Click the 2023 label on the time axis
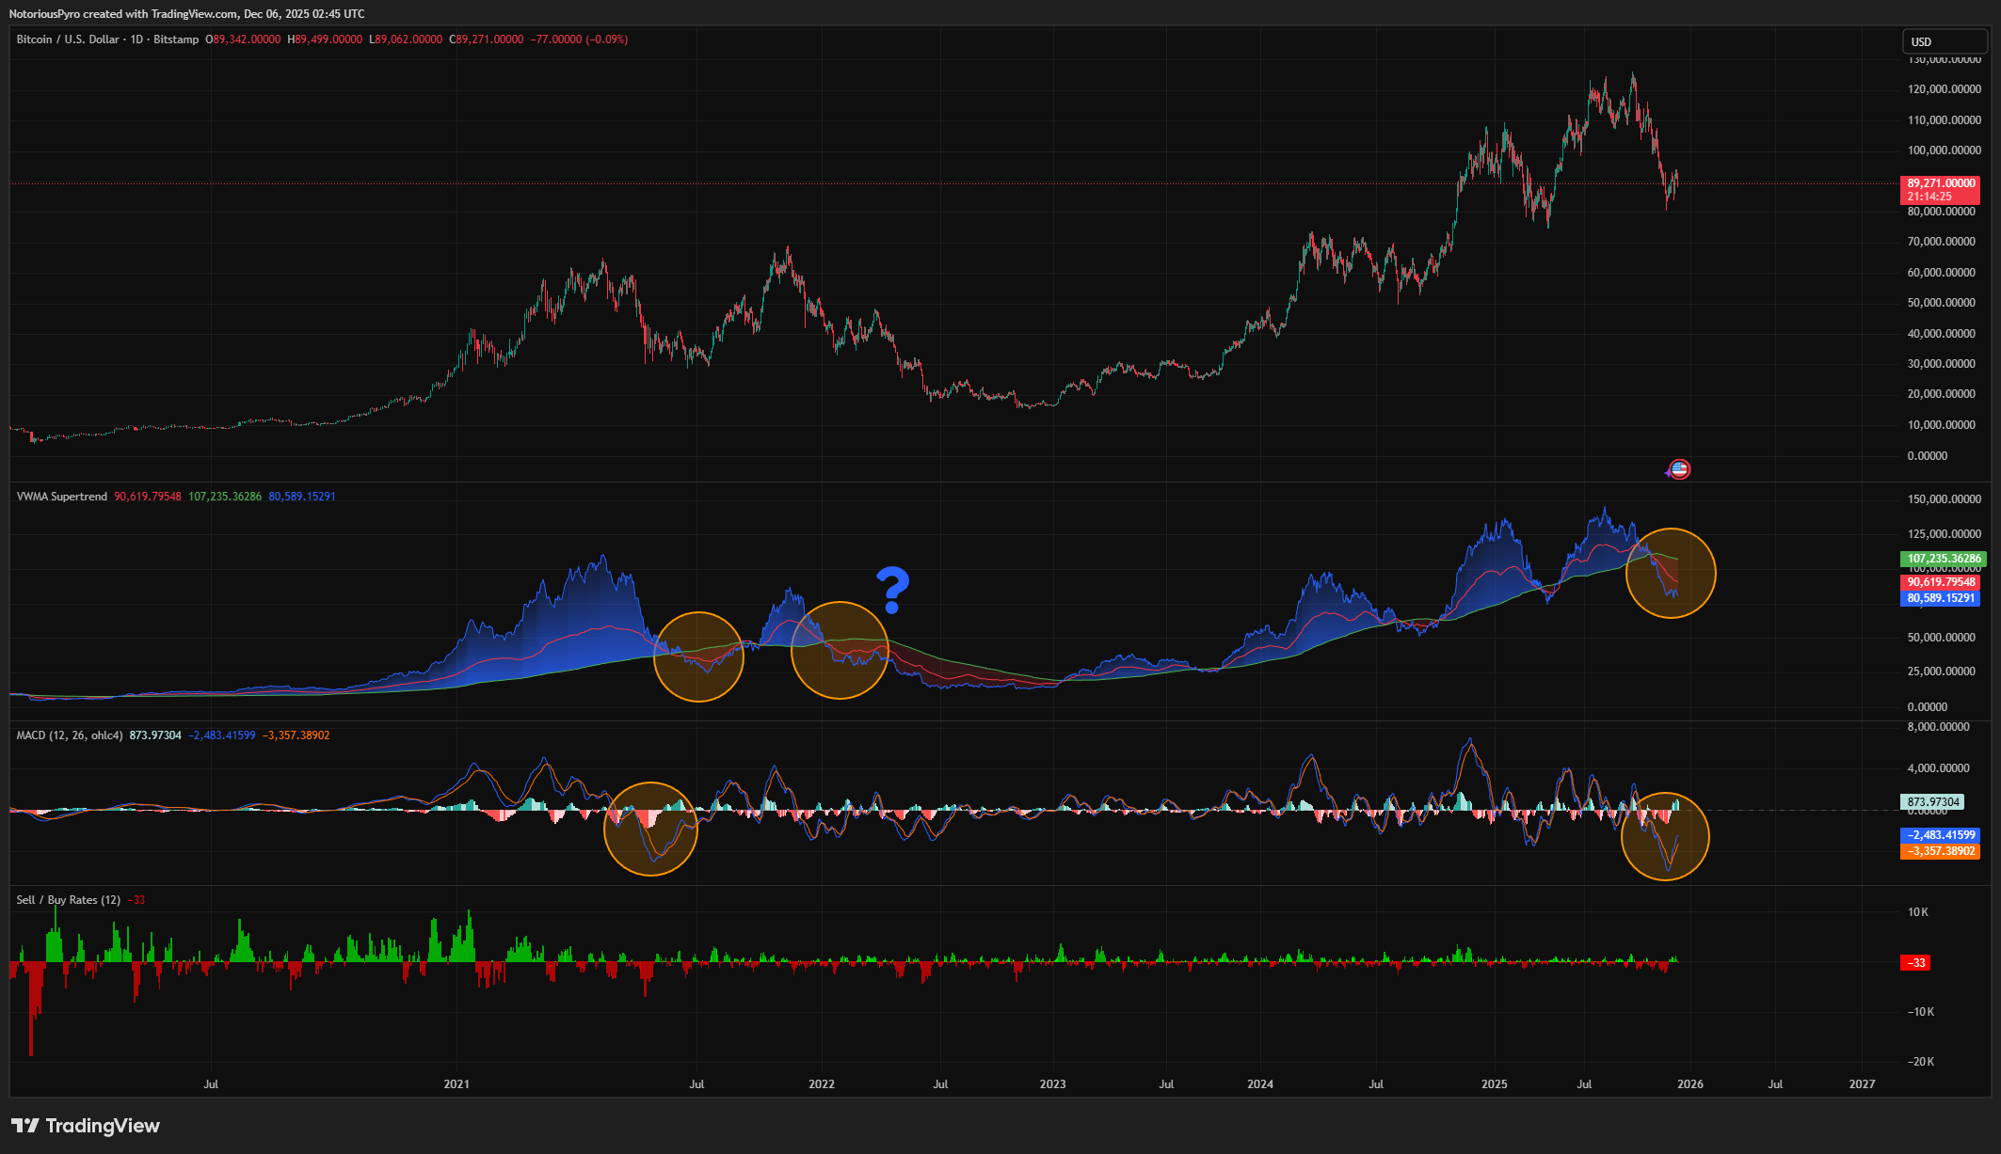The height and width of the screenshot is (1154, 2001). tap(1052, 1084)
